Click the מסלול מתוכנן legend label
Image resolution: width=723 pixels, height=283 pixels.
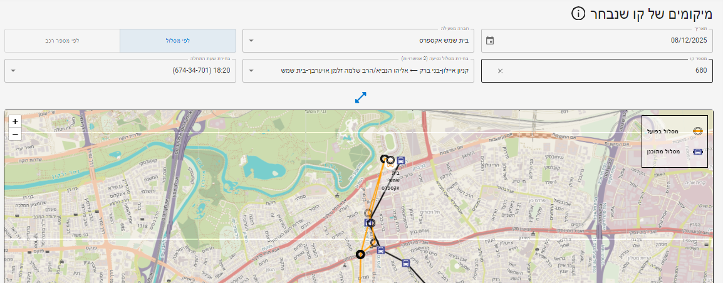point(665,152)
